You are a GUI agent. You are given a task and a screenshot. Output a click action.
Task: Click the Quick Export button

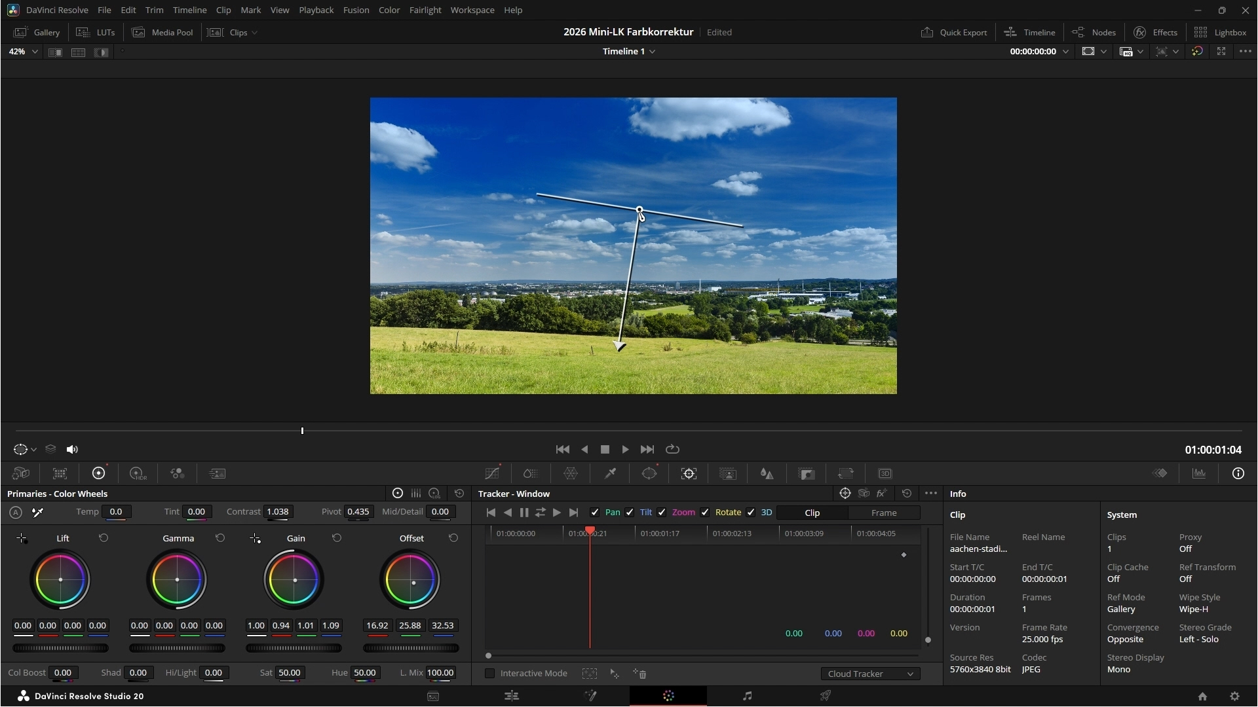[954, 32]
